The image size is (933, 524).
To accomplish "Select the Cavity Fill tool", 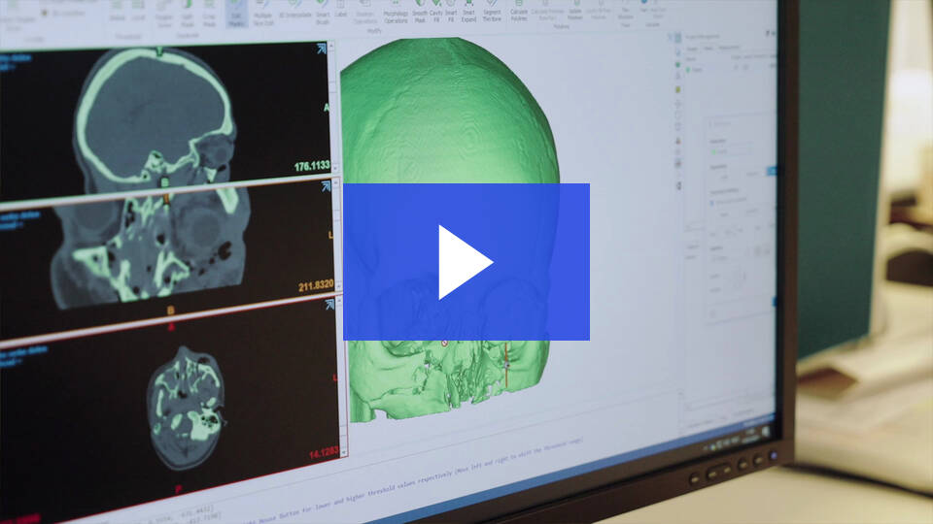I will click(436, 13).
